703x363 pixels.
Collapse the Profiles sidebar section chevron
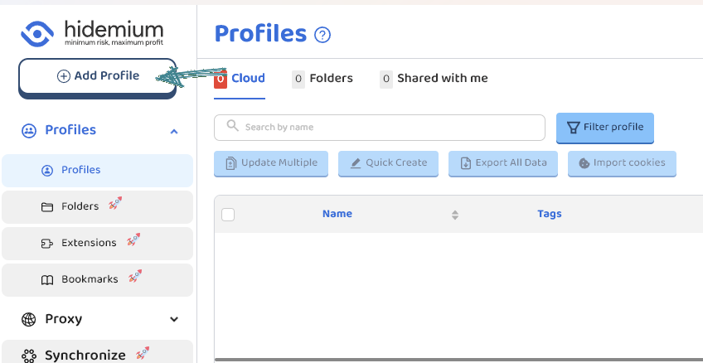coord(173,131)
